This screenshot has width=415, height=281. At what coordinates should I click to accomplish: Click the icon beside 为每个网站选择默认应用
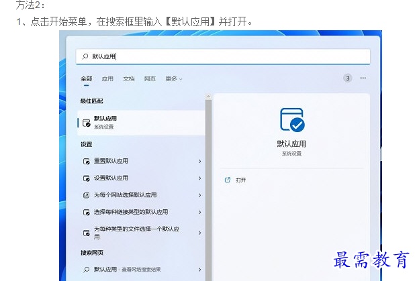point(86,195)
